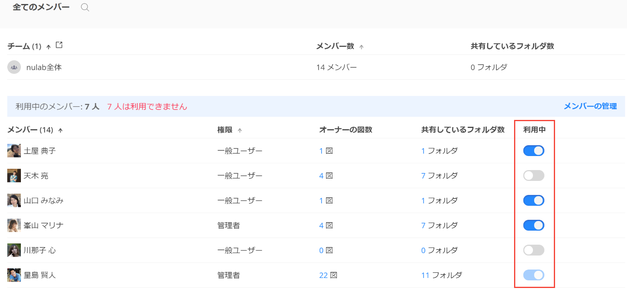Sort by メンバー数 column arrow
This screenshot has width=627, height=290.
tap(361, 47)
